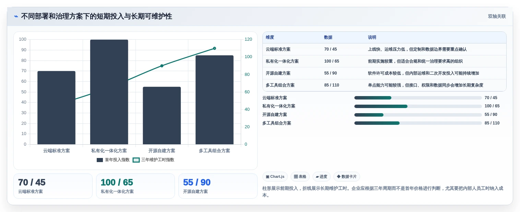520x212 pixels.
Task: Click the 私有化一体化方案 bar in the chart
Action: coord(109,92)
